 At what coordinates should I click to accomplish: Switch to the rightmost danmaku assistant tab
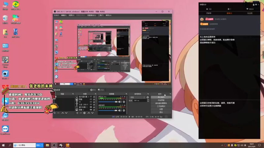250,13
